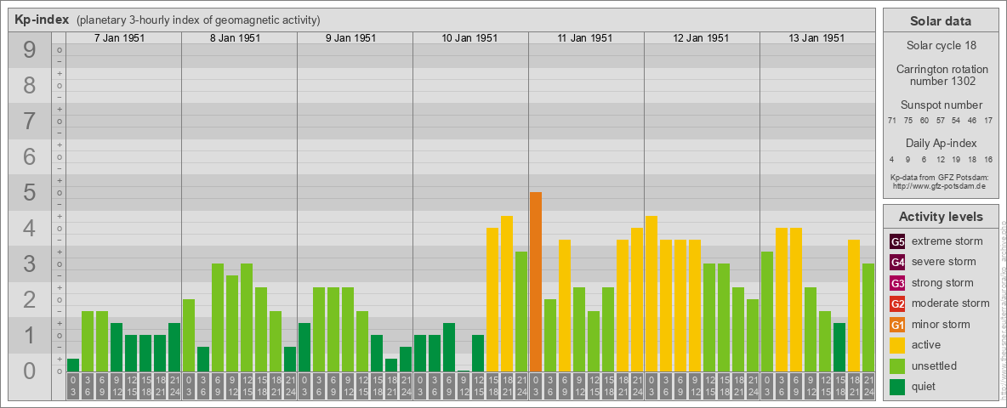Click the Kp-index chart title
The width and height of the screenshot is (1007, 408).
43,20
